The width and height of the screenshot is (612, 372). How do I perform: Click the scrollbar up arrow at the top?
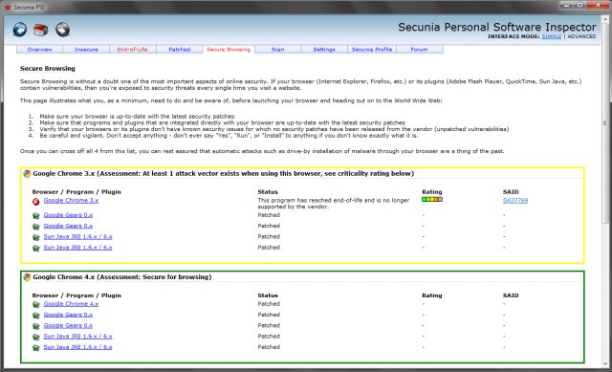pos(605,18)
